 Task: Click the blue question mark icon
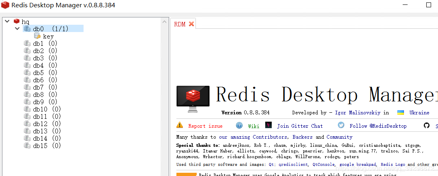[239, 125]
